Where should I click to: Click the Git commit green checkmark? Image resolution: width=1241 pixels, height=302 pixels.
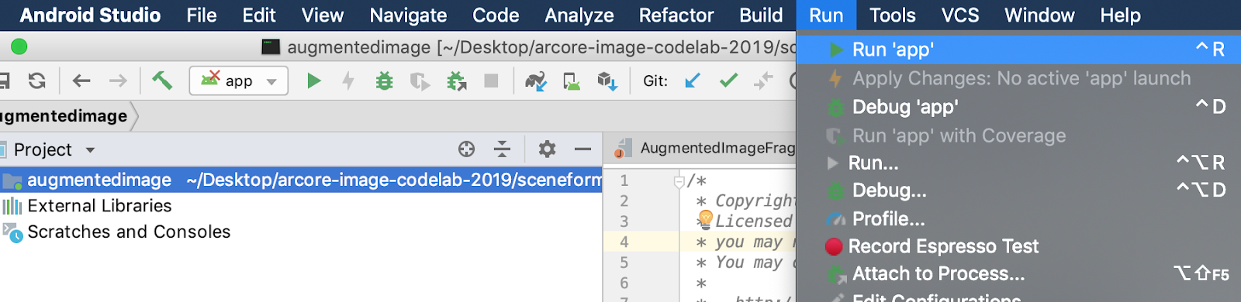point(728,80)
